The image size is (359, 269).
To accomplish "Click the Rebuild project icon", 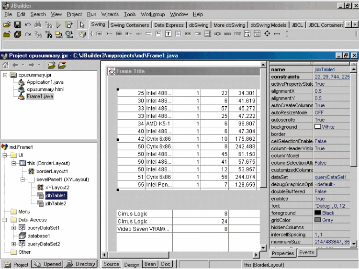I will click(69, 34).
